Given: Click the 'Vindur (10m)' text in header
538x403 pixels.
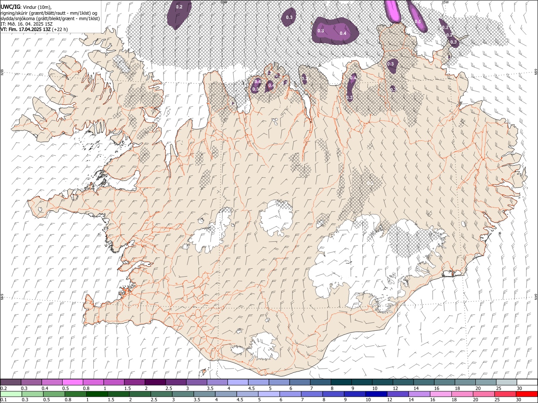Looking at the screenshot, I should pos(37,7).
